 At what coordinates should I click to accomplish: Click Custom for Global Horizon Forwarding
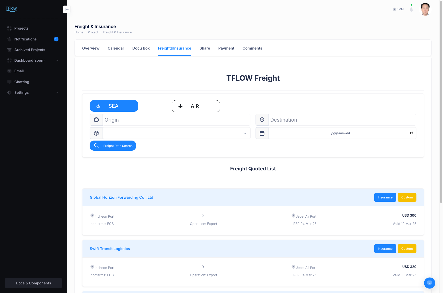407,197
